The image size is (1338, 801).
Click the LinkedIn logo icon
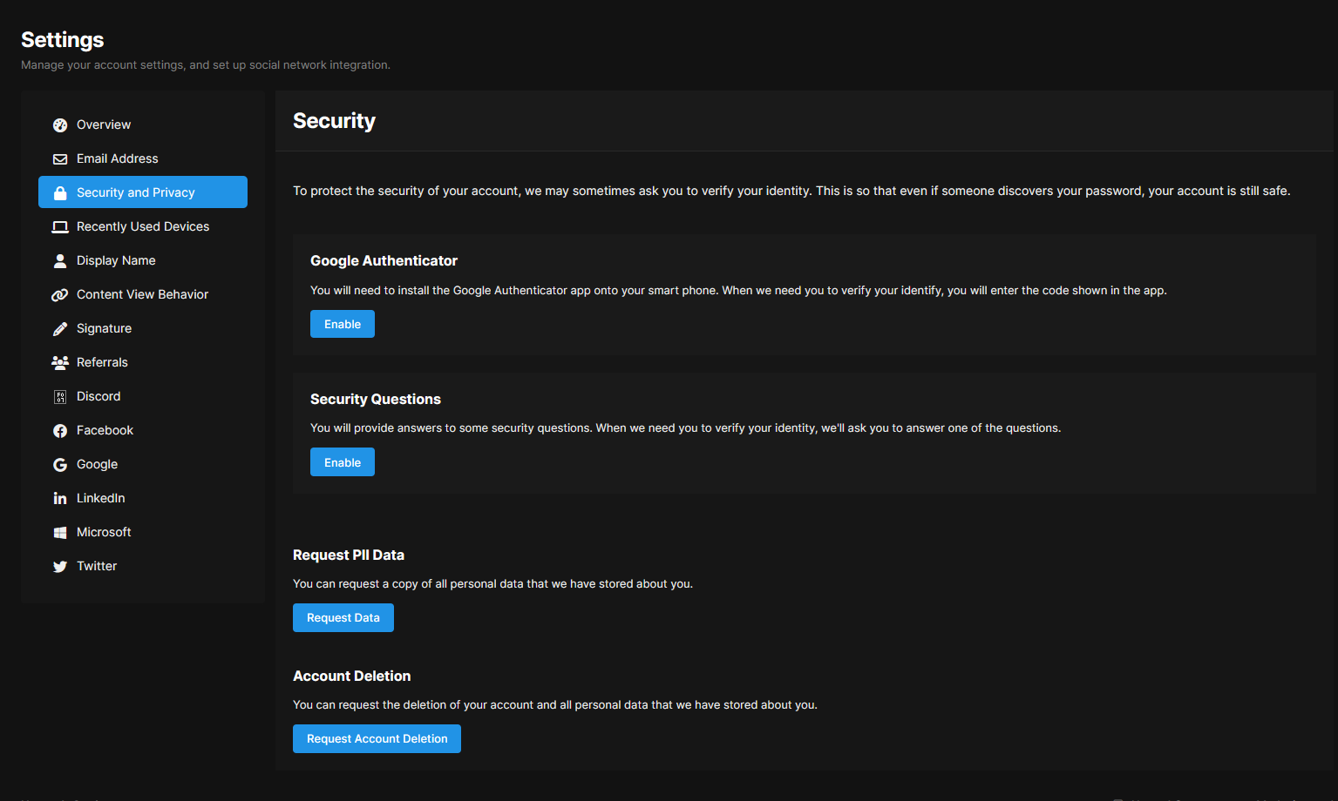pyautogui.click(x=60, y=499)
